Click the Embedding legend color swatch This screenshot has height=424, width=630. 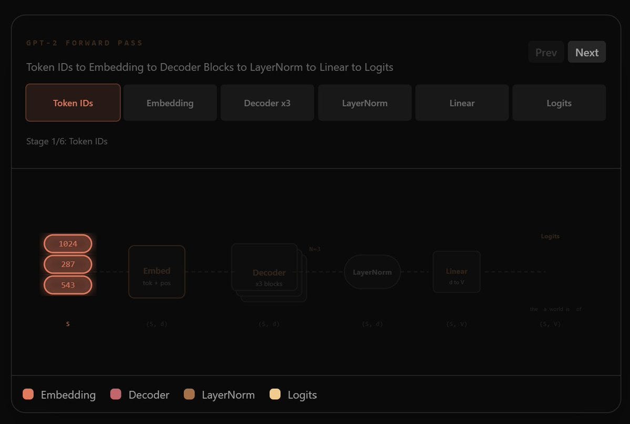tap(28, 394)
